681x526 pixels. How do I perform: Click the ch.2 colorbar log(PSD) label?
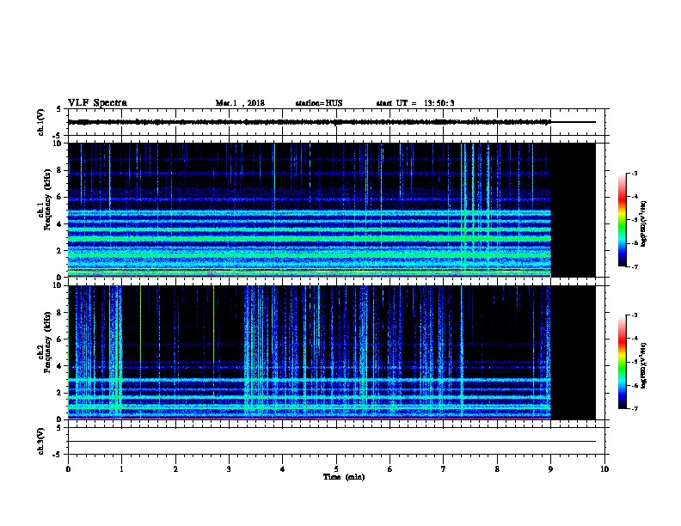(644, 365)
